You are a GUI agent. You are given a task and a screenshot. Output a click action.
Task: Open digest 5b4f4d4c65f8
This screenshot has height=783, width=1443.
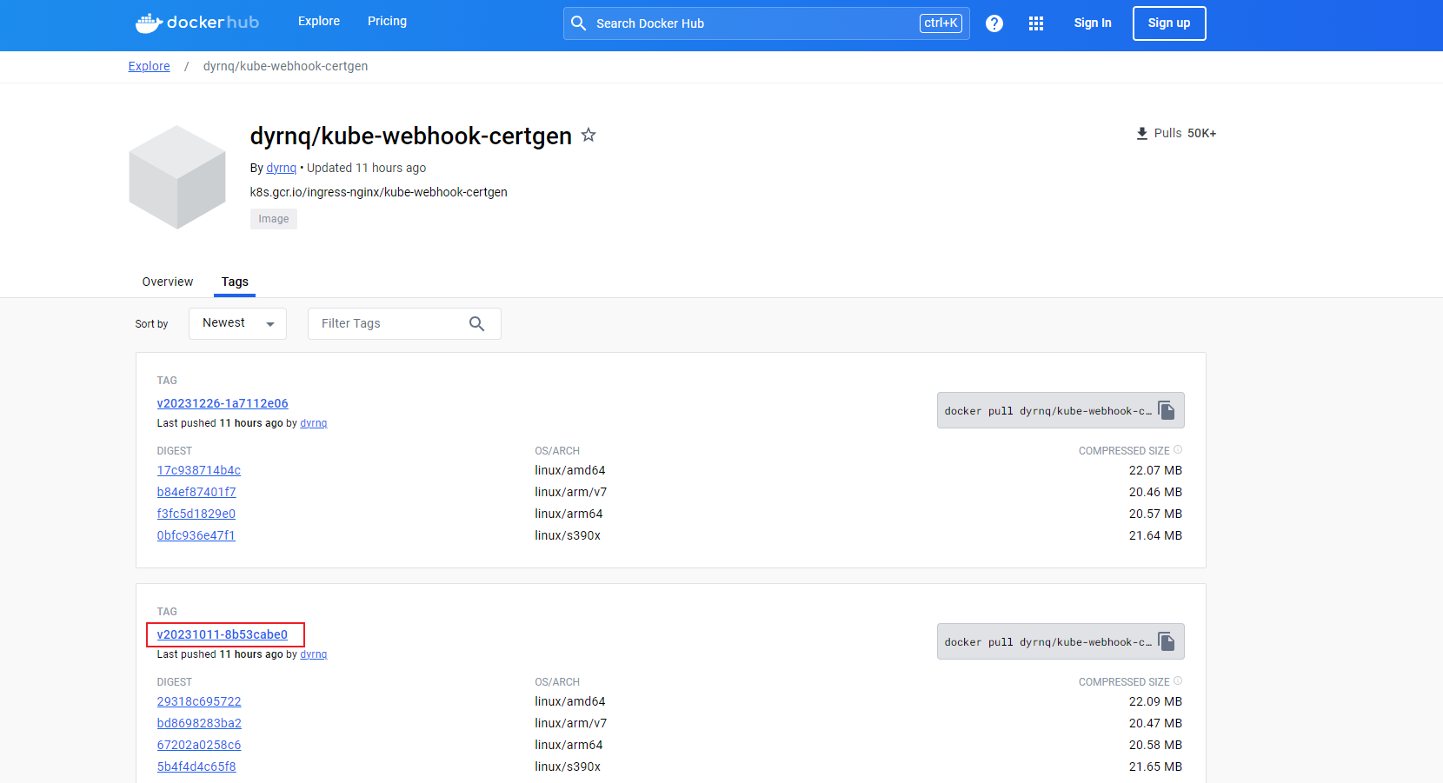click(196, 766)
